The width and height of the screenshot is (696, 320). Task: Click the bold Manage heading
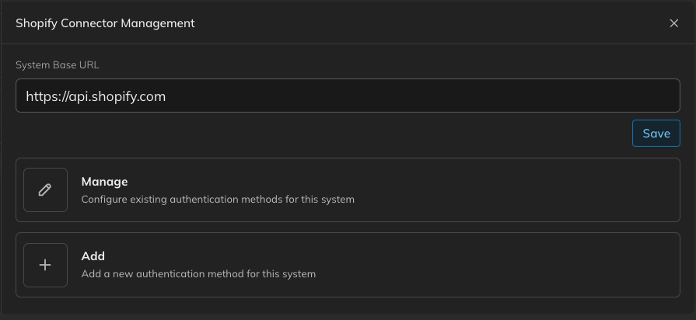[x=104, y=182]
